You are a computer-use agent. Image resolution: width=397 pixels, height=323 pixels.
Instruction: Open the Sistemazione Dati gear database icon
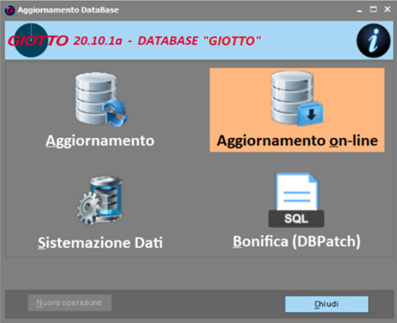pos(100,200)
